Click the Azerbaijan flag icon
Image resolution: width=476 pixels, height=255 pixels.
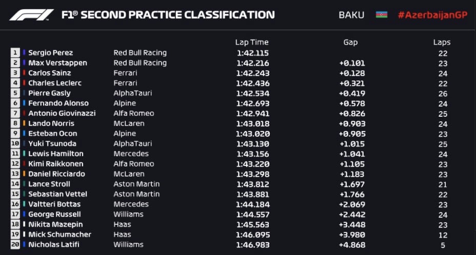tap(381, 15)
